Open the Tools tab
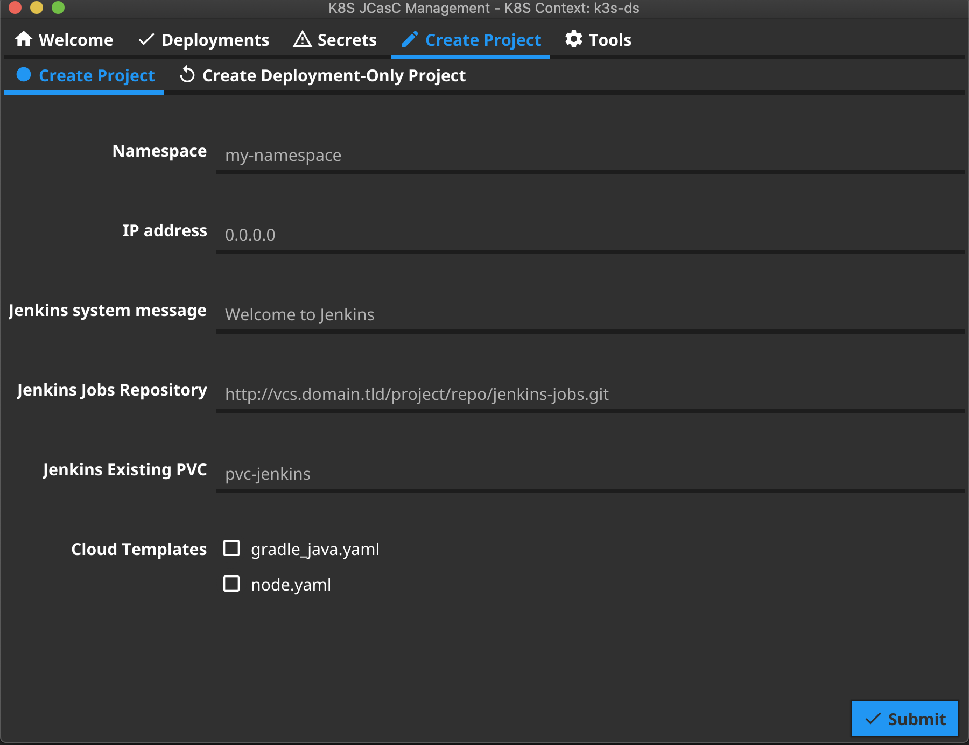 pyautogui.click(x=598, y=39)
